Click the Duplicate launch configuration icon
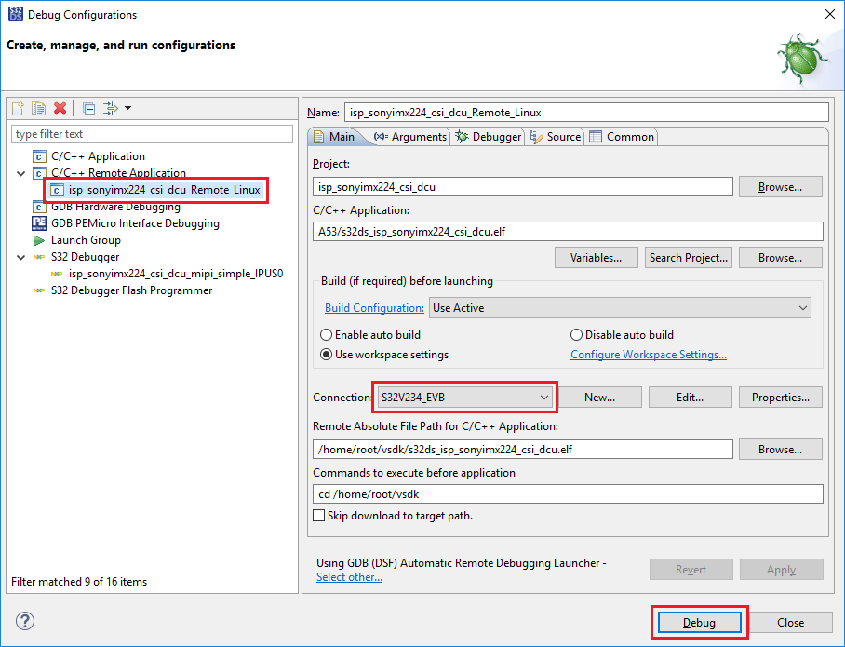Image resolution: width=845 pixels, height=647 pixels. click(39, 109)
